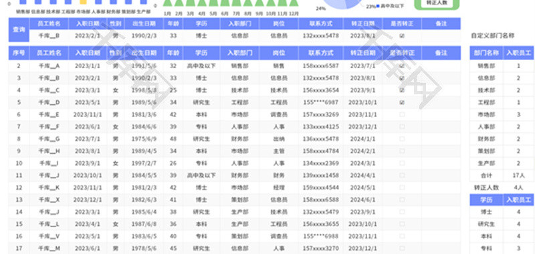
Task: Tick the 是否转正 checkbox for 千库__M
Action: pos(402,249)
